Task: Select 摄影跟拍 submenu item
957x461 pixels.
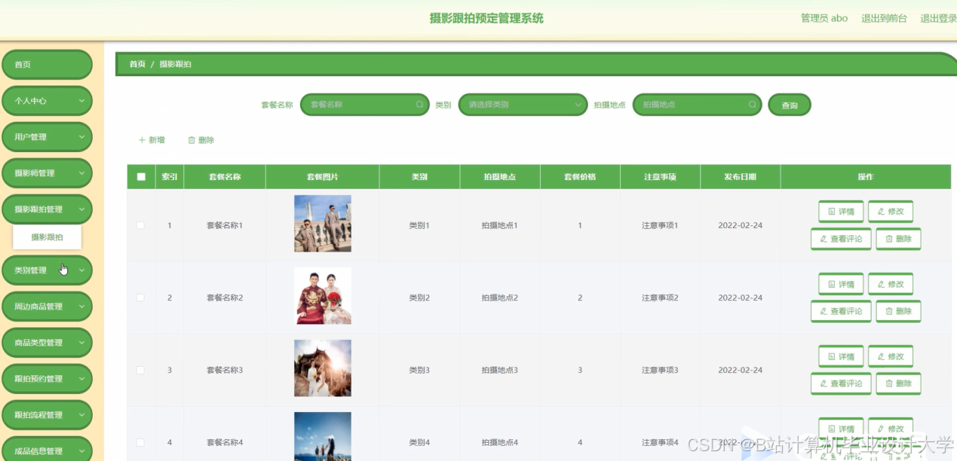Action: click(47, 237)
